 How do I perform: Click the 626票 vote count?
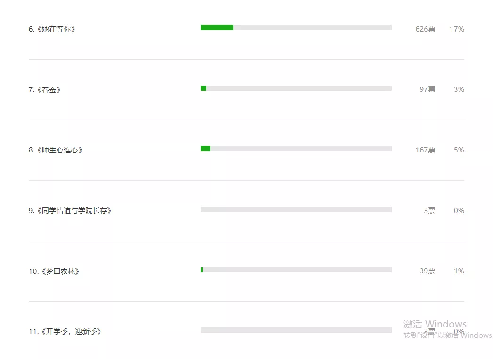[x=425, y=29]
